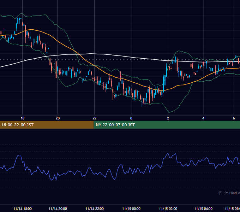Screen dimensions: 240x212
Task: Click the 11/15 02:00 date label
Action: coord(168,208)
